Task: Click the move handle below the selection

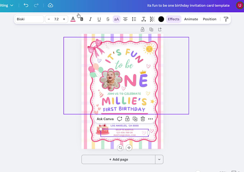Action: (129, 148)
